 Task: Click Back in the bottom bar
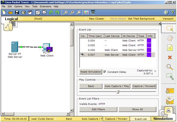pyautogui.click(x=69, y=119)
